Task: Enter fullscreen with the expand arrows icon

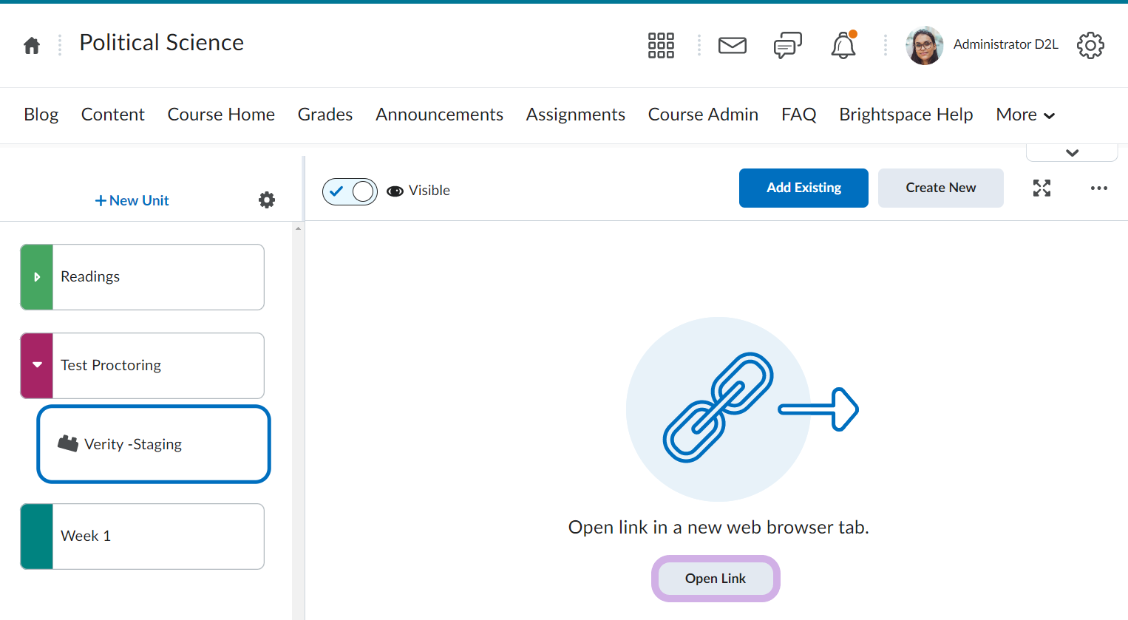Action: pyautogui.click(x=1042, y=188)
